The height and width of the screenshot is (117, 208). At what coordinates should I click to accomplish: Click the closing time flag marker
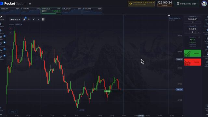(x=169, y=15)
